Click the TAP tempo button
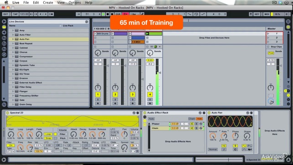 point(15,14)
